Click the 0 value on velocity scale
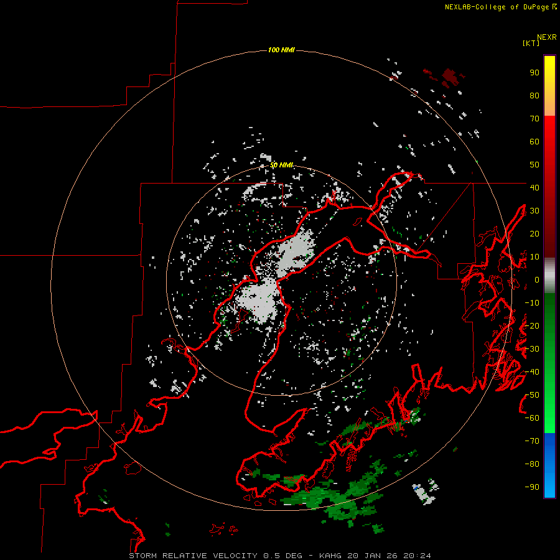Image resolution: width=560 pixels, height=560 pixels. coord(537,279)
